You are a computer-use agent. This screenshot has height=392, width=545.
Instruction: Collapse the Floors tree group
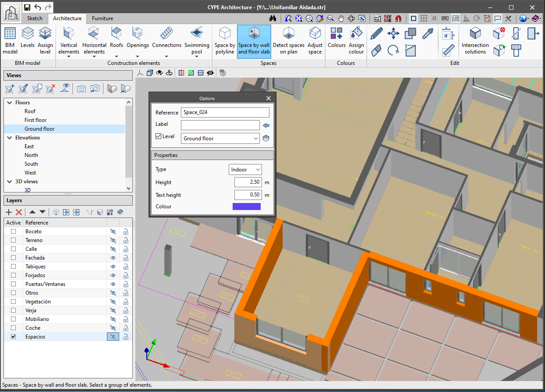(x=9, y=103)
